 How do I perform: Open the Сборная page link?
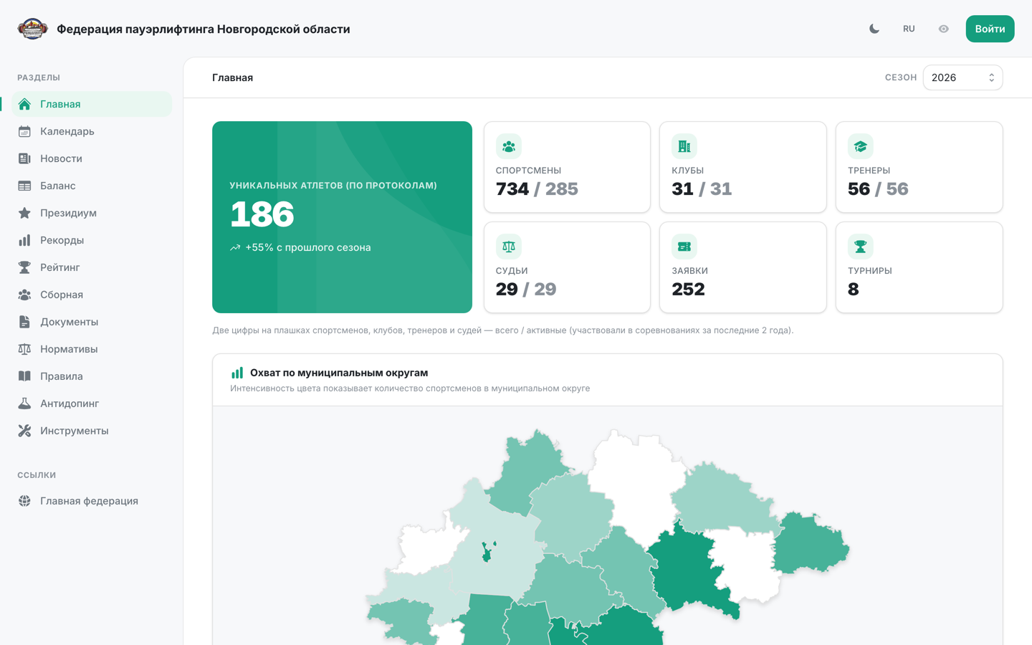click(x=92, y=295)
